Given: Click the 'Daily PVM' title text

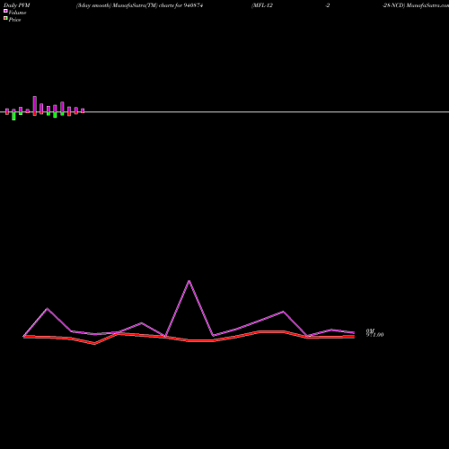Looking at the screenshot, I should [x=17, y=5].
